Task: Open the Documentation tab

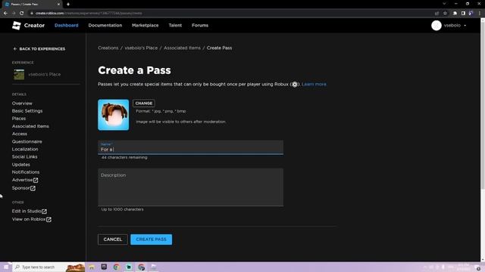Action: [x=105, y=25]
